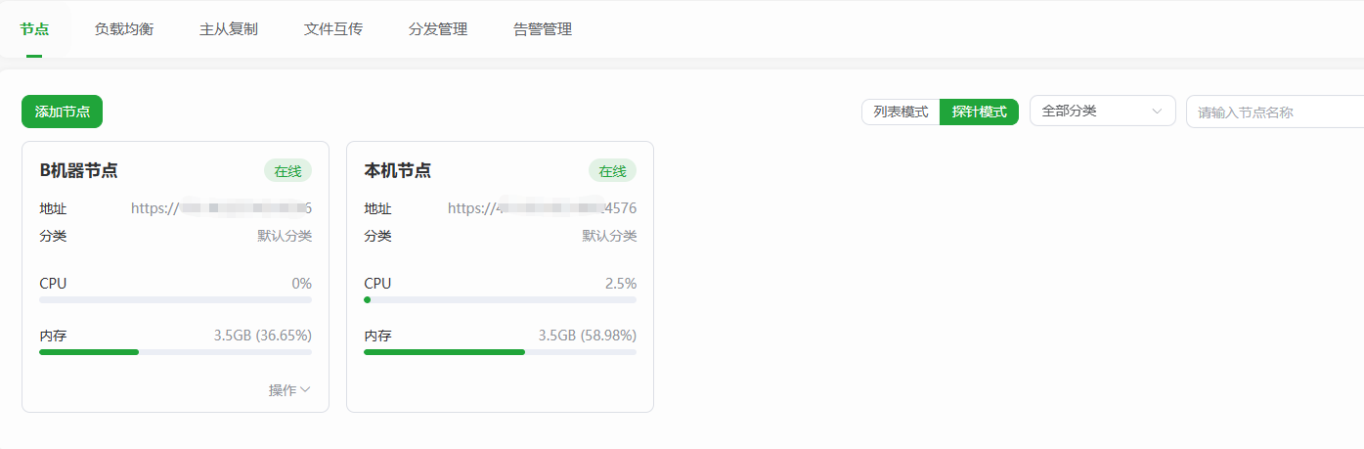This screenshot has width=1364, height=449.
Task: Open the 节点 tab
Action: [34, 29]
